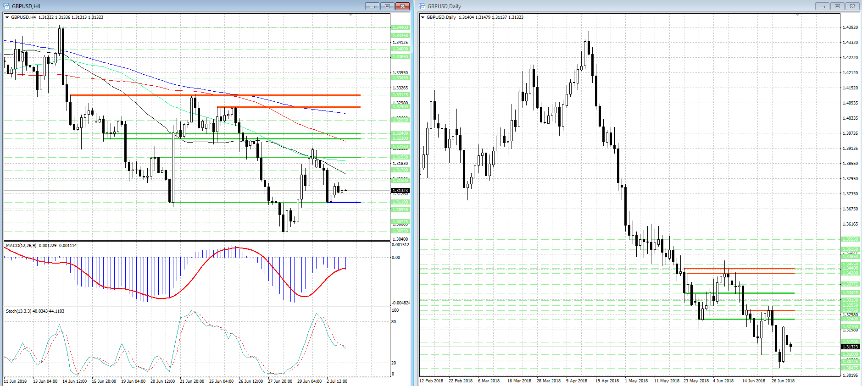Click the 21 Jun 20:00 time label

pyautogui.click(x=192, y=381)
